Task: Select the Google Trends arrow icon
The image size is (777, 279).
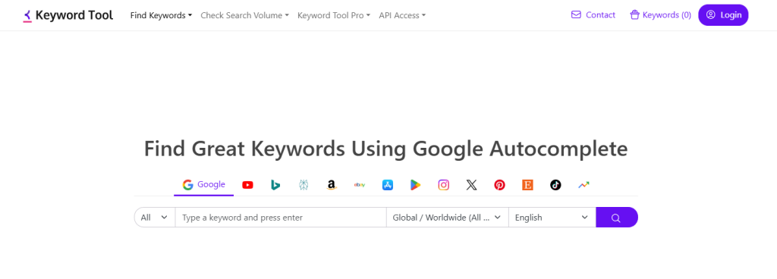Action: coord(584,185)
